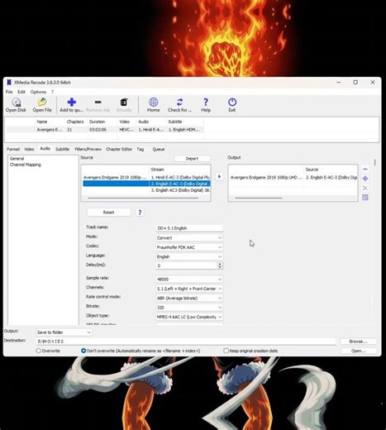
Task: Open Object type MPEG-4 AAC LC dropdown
Action: 189,317
